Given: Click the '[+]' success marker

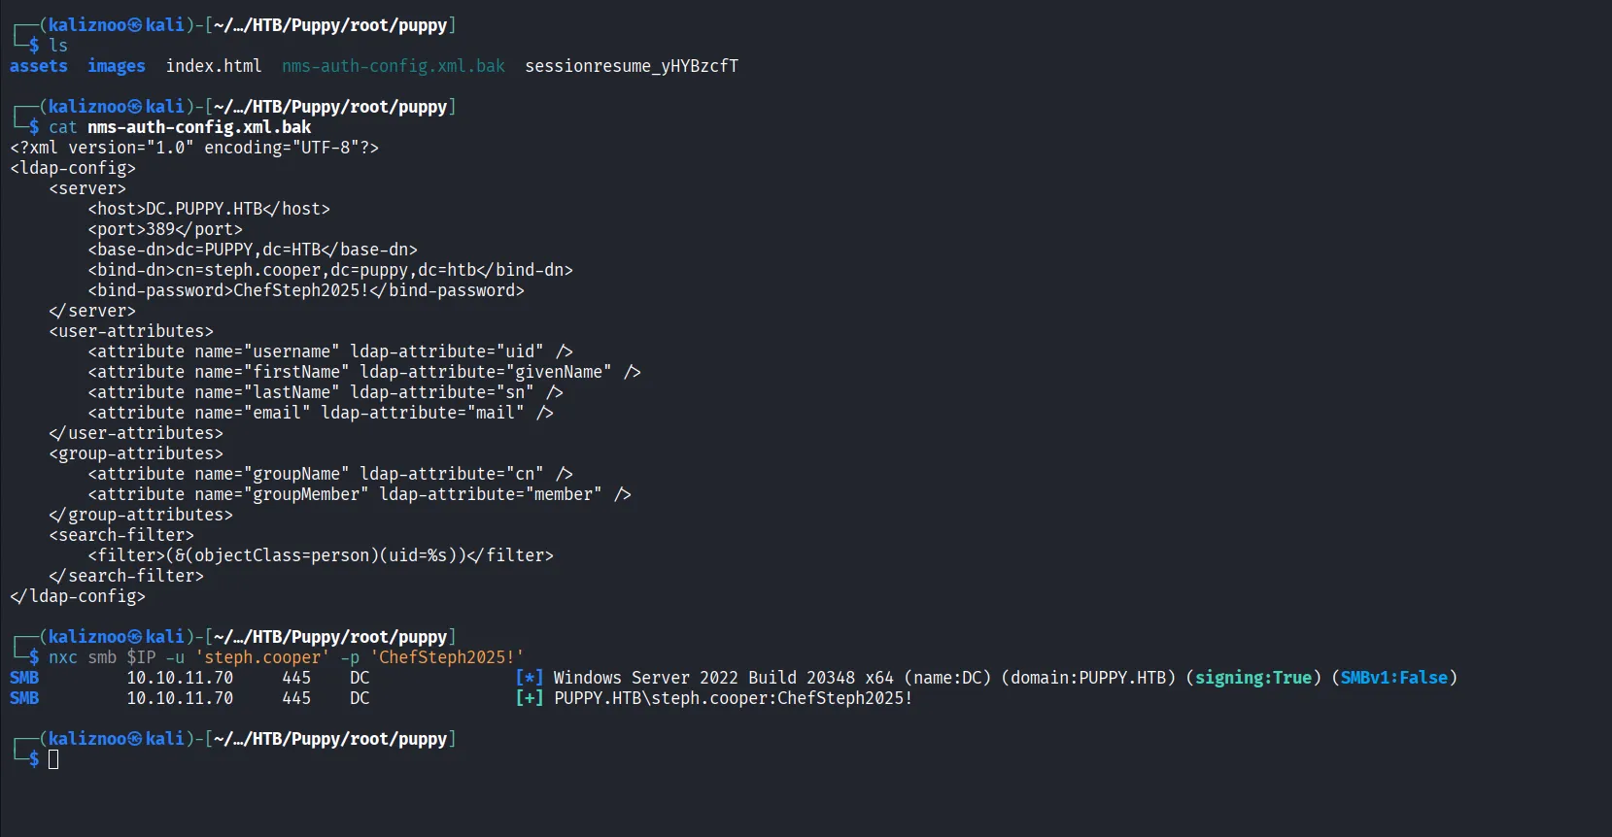Looking at the screenshot, I should coord(530,698).
